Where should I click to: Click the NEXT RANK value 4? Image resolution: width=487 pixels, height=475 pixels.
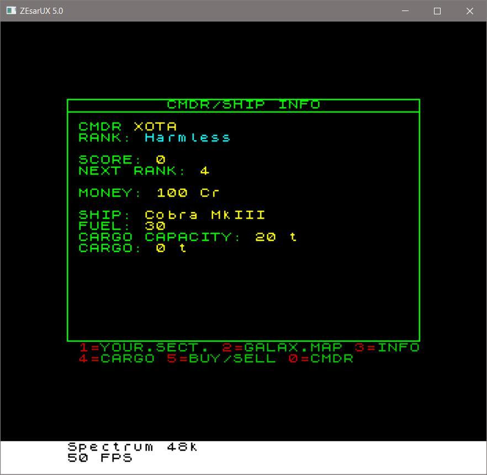pos(205,171)
